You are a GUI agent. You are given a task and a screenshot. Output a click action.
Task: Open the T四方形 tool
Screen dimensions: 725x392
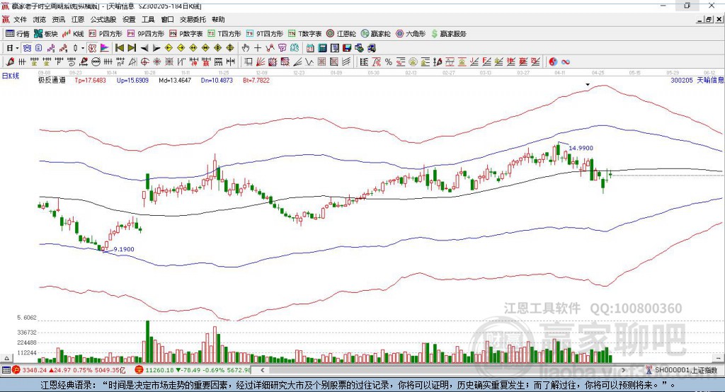(224, 34)
